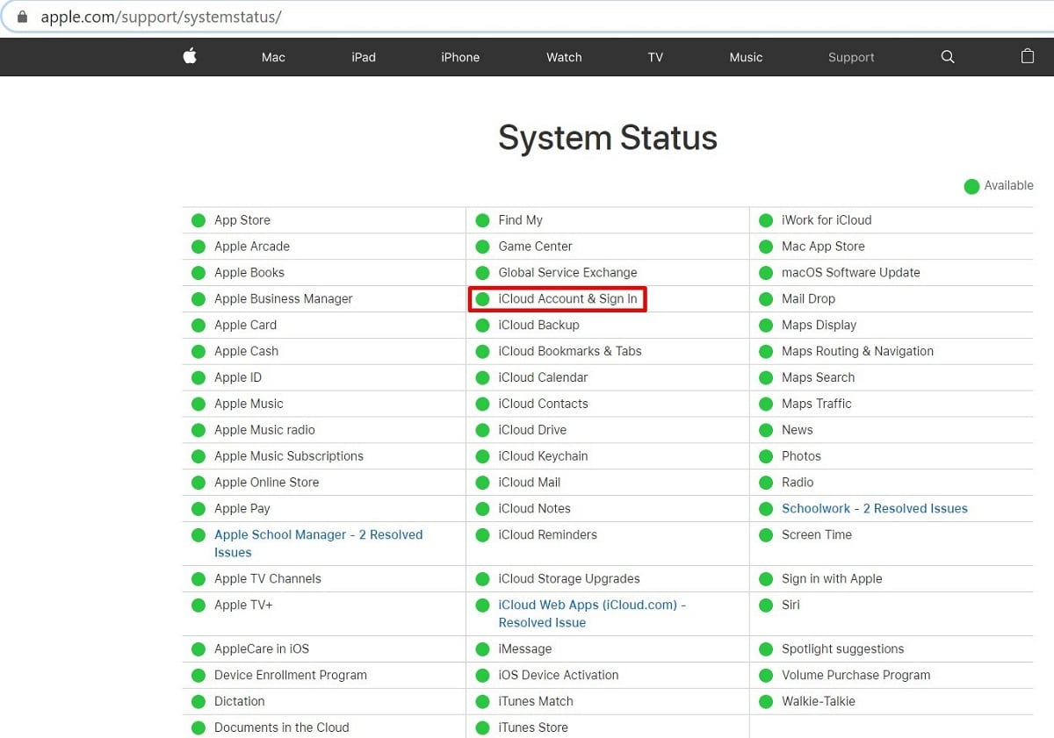Open iCloud Web Apps resolved issue link
This screenshot has height=738, width=1054.
[x=592, y=613]
